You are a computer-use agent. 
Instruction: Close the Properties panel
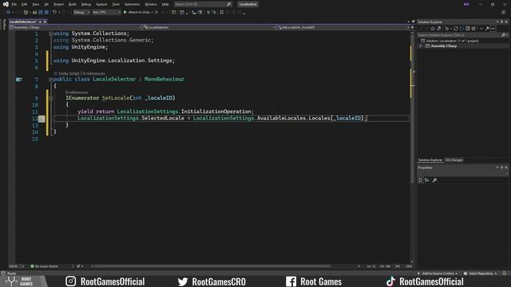(x=506, y=167)
